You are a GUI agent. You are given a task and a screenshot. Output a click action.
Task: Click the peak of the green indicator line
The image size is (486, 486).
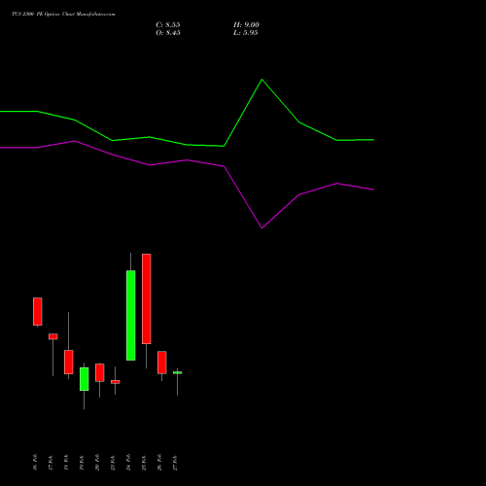[x=261, y=80]
